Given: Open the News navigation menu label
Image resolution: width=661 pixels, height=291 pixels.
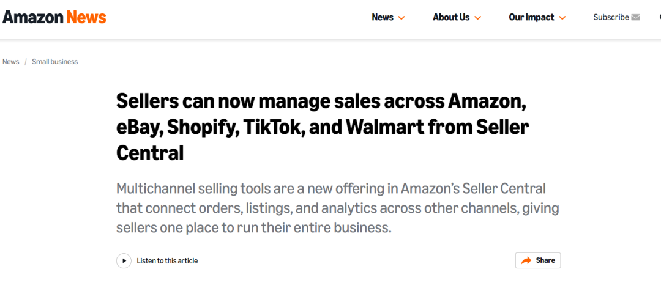Looking at the screenshot, I should point(383,17).
